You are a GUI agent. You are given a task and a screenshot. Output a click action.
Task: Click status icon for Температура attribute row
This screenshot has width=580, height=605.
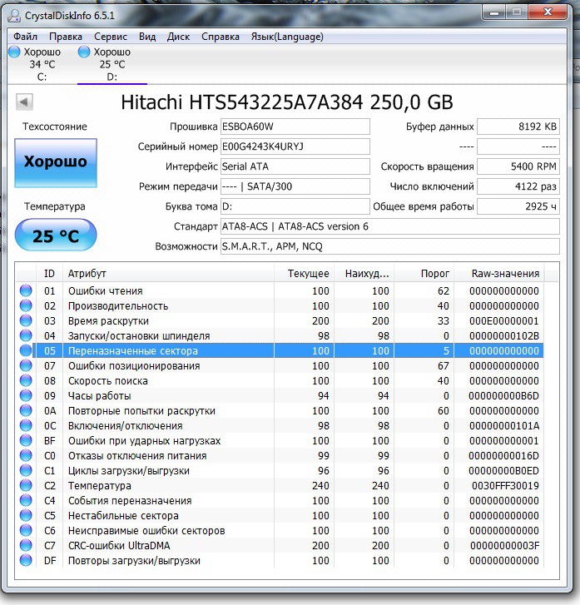26,485
